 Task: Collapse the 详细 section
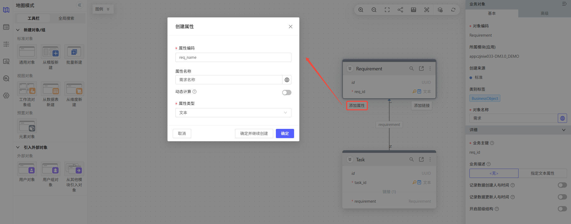point(564,130)
